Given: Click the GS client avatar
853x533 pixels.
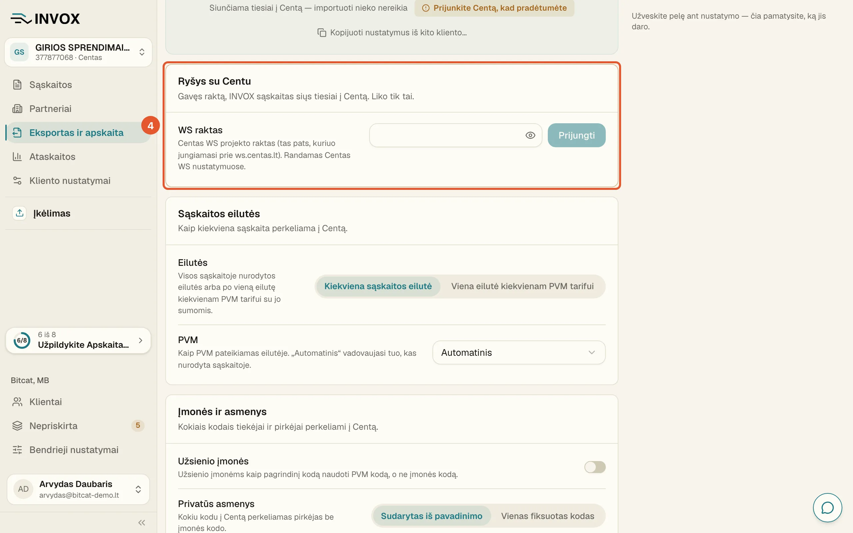Looking at the screenshot, I should (19, 52).
